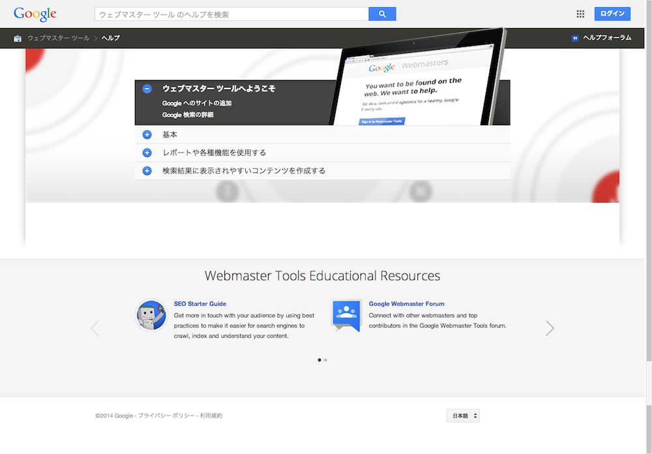This screenshot has width=652, height=454.
Task: Focus the help search input field
Action: [x=231, y=14]
